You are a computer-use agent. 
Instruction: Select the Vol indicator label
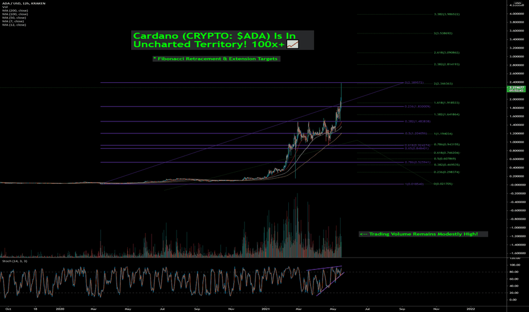click(5, 7)
